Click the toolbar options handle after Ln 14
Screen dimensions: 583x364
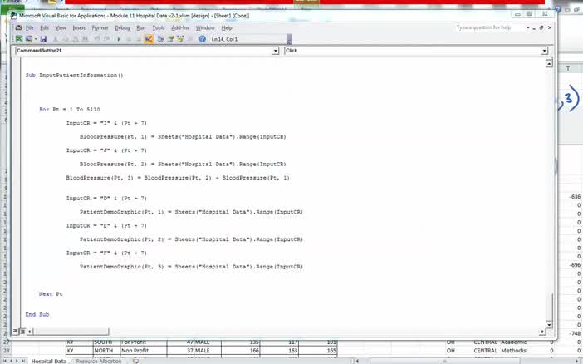click(x=289, y=39)
